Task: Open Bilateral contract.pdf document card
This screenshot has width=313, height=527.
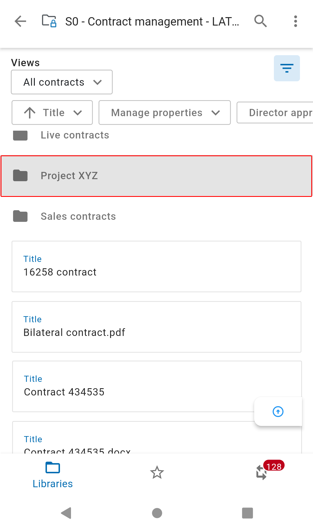Action: click(156, 327)
